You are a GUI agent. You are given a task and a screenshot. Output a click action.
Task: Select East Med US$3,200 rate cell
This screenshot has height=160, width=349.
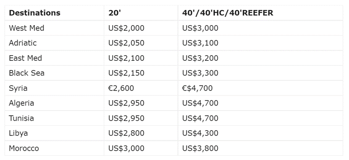(x=260, y=58)
